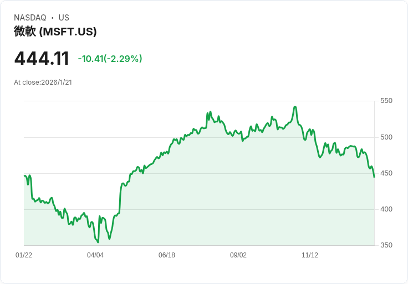Click the 550 y-axis price label
This screenshot has width=408, height=284.
386,101
